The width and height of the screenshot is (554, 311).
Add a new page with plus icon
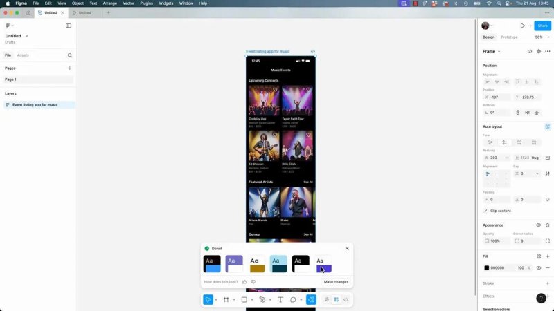tap(70, 68)
